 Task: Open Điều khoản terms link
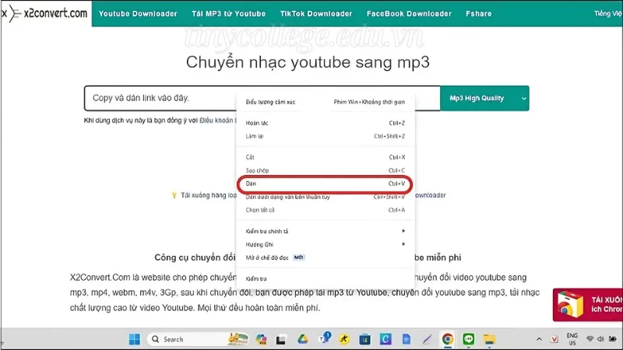tap(218, 121)
